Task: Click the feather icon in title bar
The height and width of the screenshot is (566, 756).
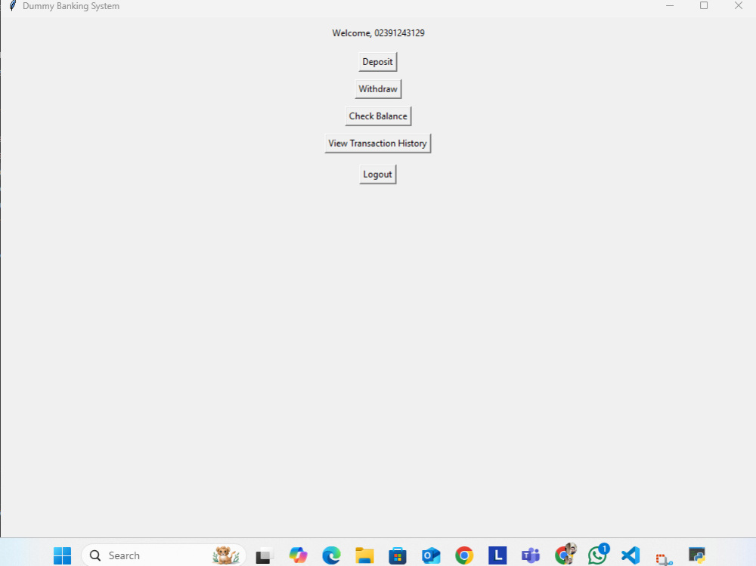Action: point(13,6)
